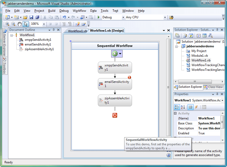This screenshot has height=167, width=227.
Task: Click Show All Files in Solution Explorer
Action: [x=185, y=36]
